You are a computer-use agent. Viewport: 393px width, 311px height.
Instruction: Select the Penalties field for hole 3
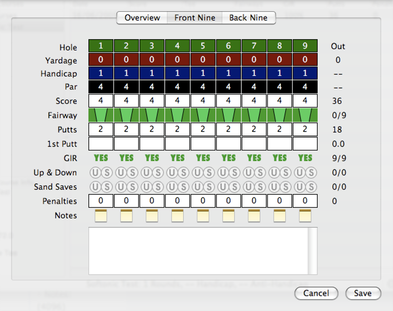(x=152, y=201)
